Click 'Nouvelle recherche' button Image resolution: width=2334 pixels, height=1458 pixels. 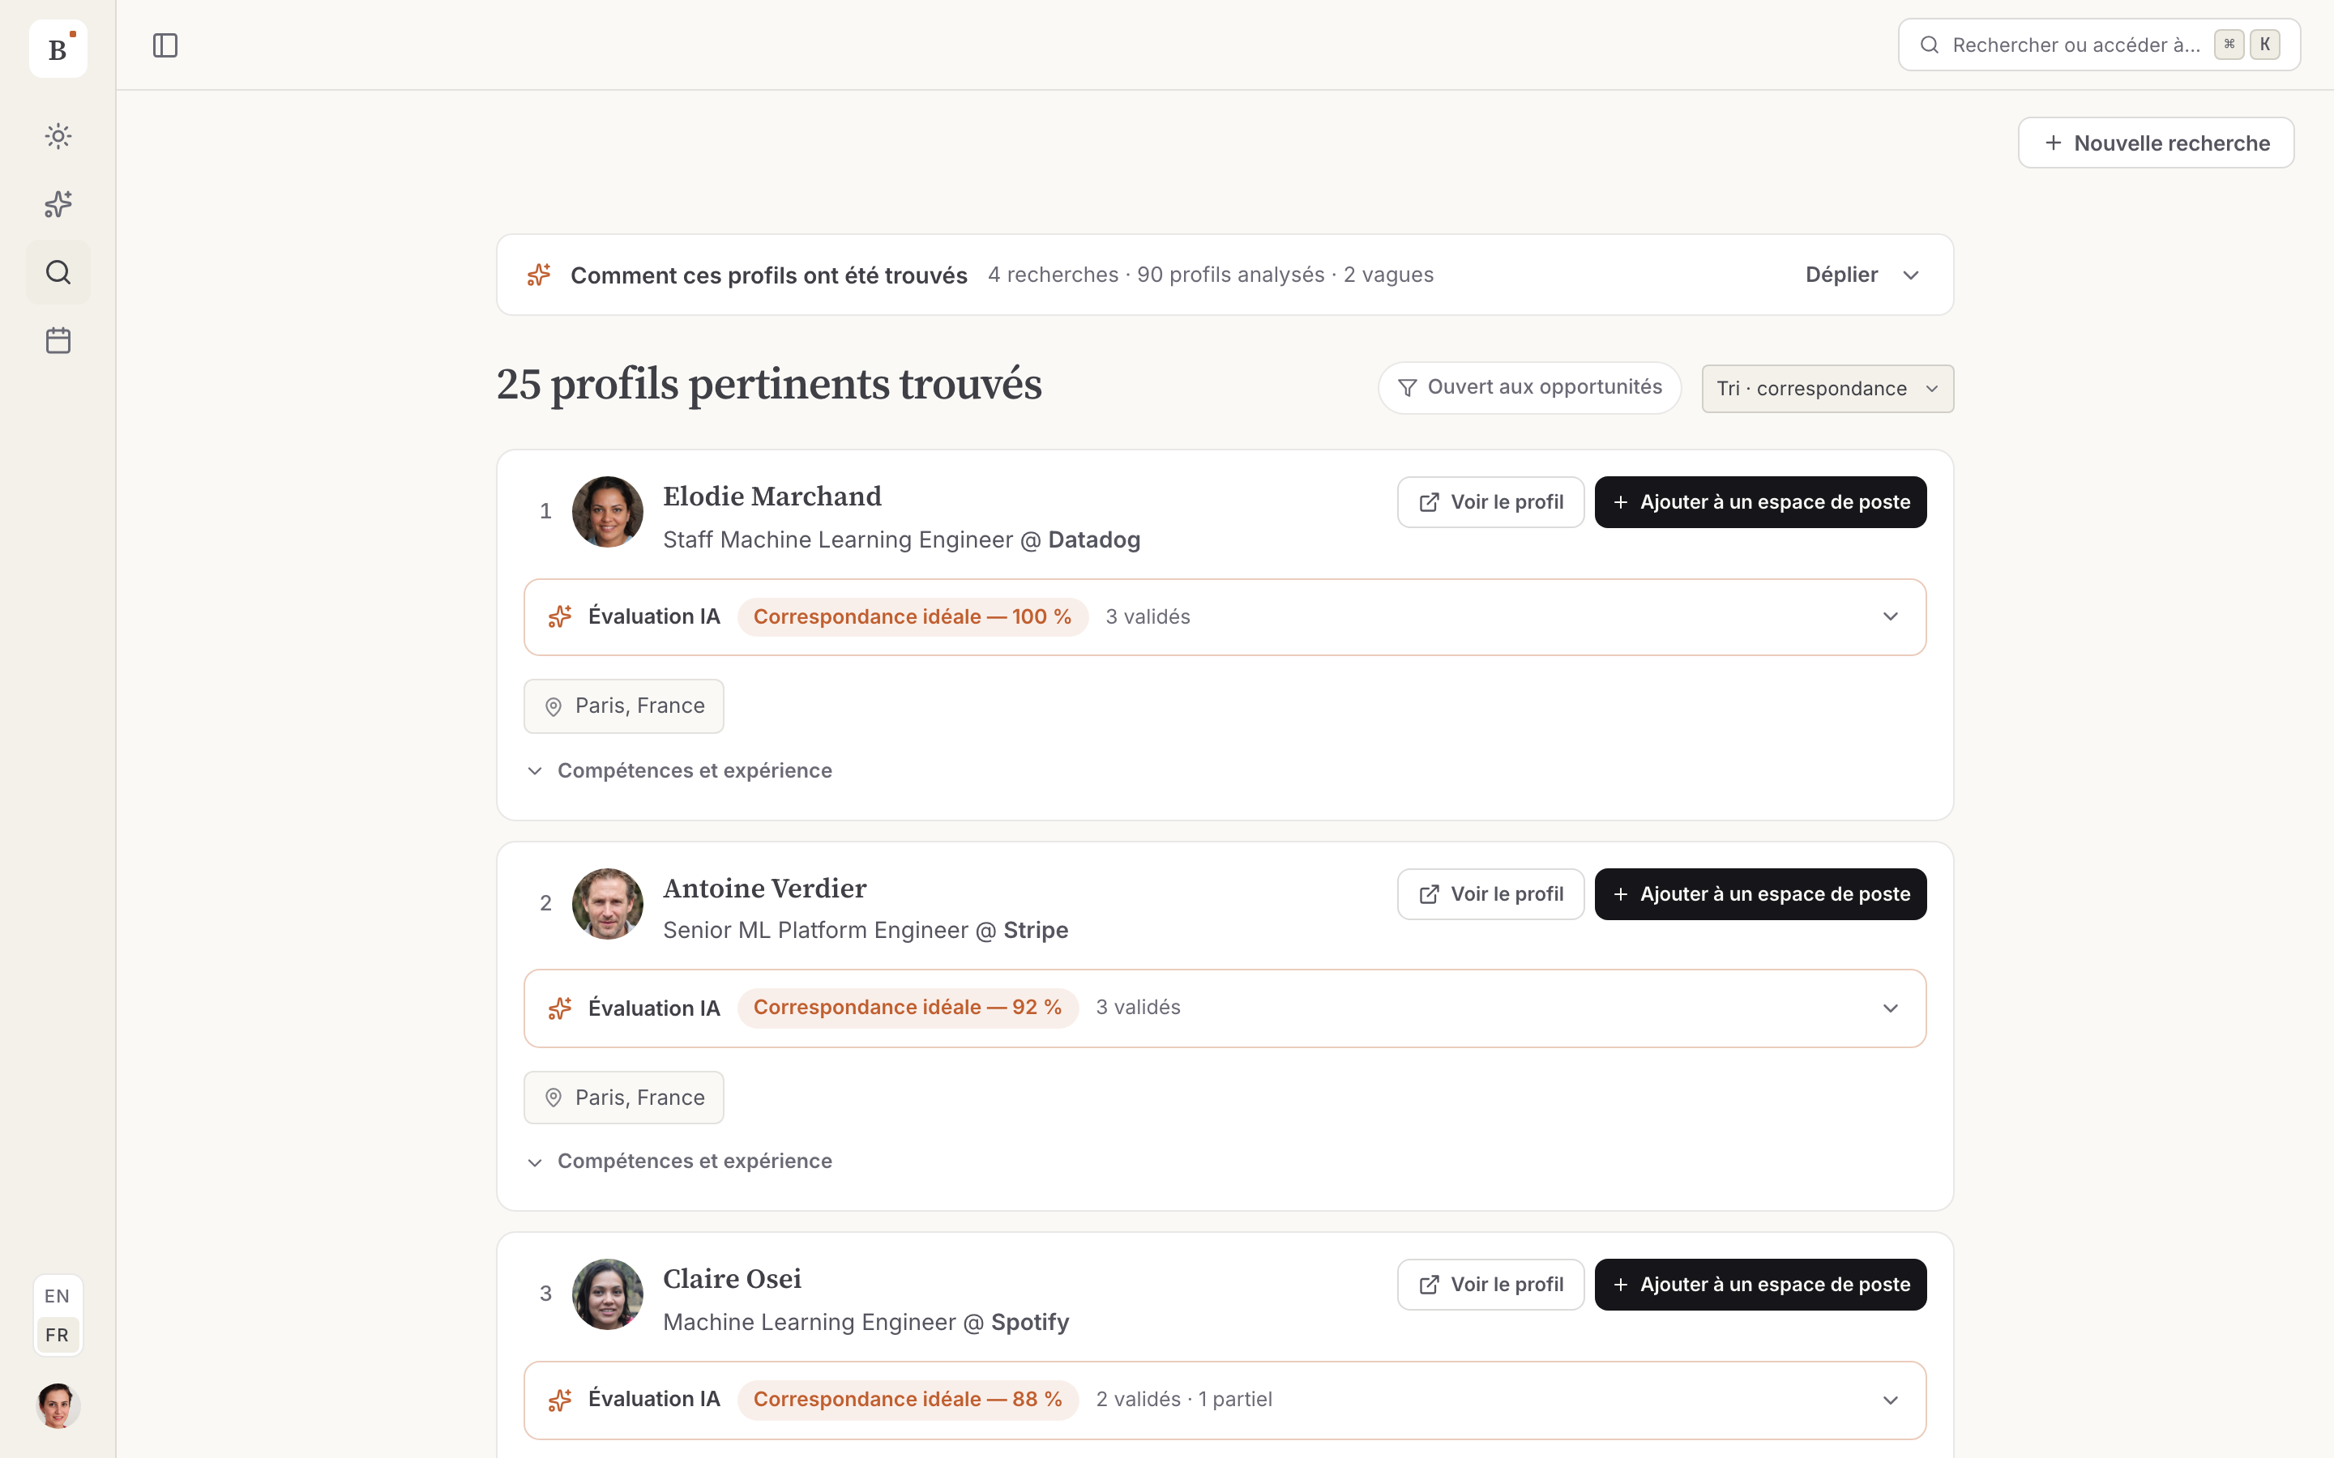(2156, 143)
